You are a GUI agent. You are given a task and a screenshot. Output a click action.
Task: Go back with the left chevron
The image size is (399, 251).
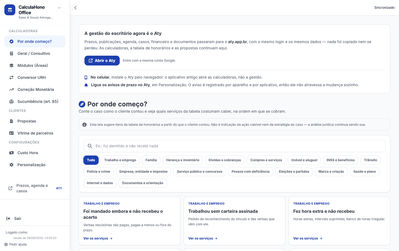pyautogui.click(x=75, y=8)
